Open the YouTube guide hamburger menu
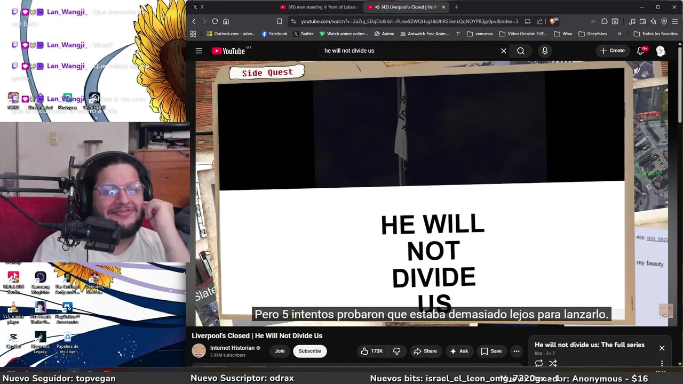 click(198, 51)
